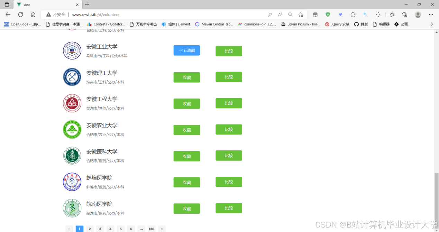The height and width of the screenshot is (232, 439).
Task: Go to next page with right chevron
Action: [162, 229]
